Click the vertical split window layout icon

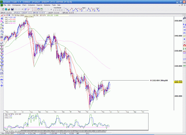coord(42,9)
